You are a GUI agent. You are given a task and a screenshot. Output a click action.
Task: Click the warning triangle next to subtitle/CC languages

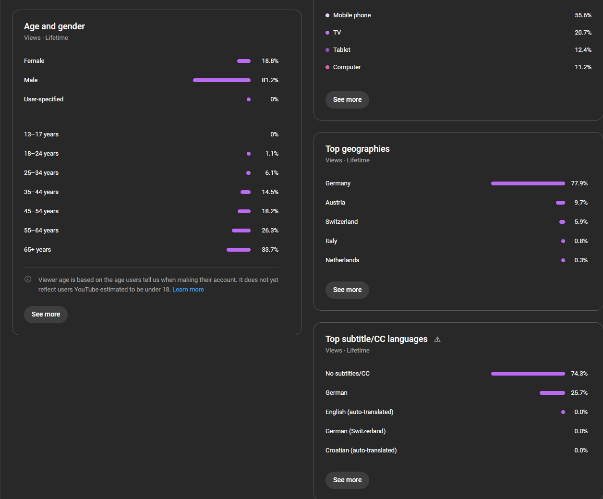click(437, 340)
